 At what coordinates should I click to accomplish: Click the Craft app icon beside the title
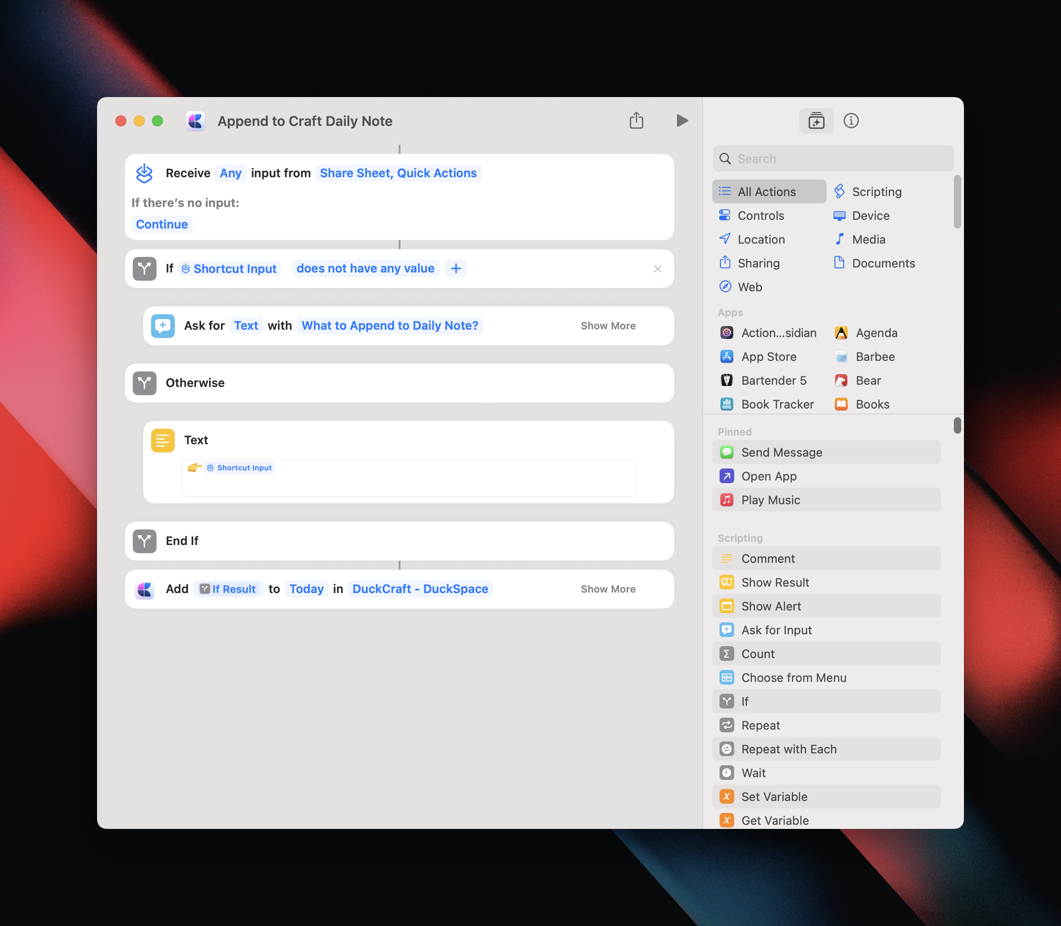195,121
